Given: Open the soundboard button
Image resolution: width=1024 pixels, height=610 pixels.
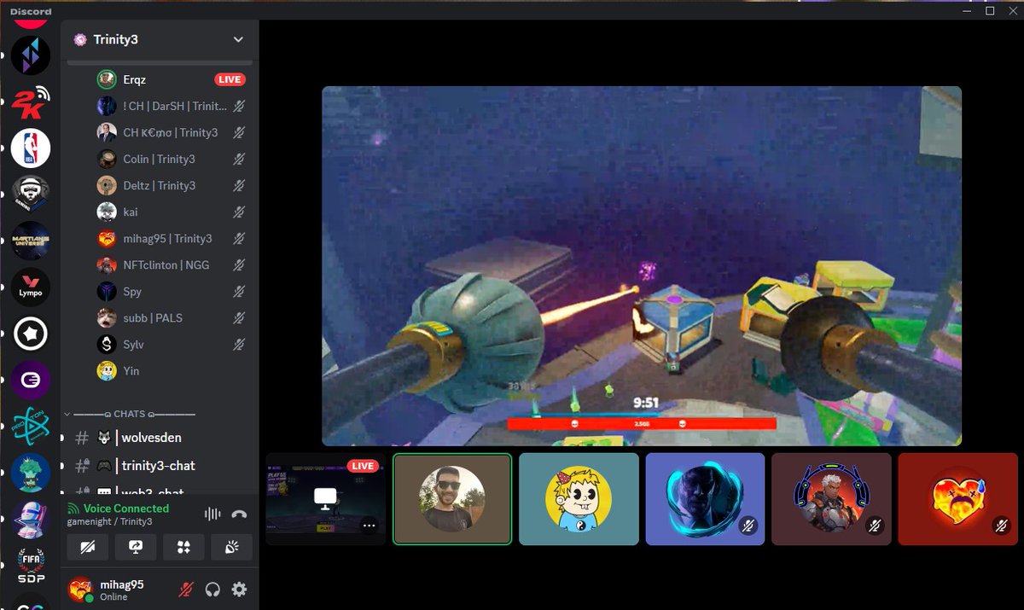Looking at the screenshot, I should point(231,547).
